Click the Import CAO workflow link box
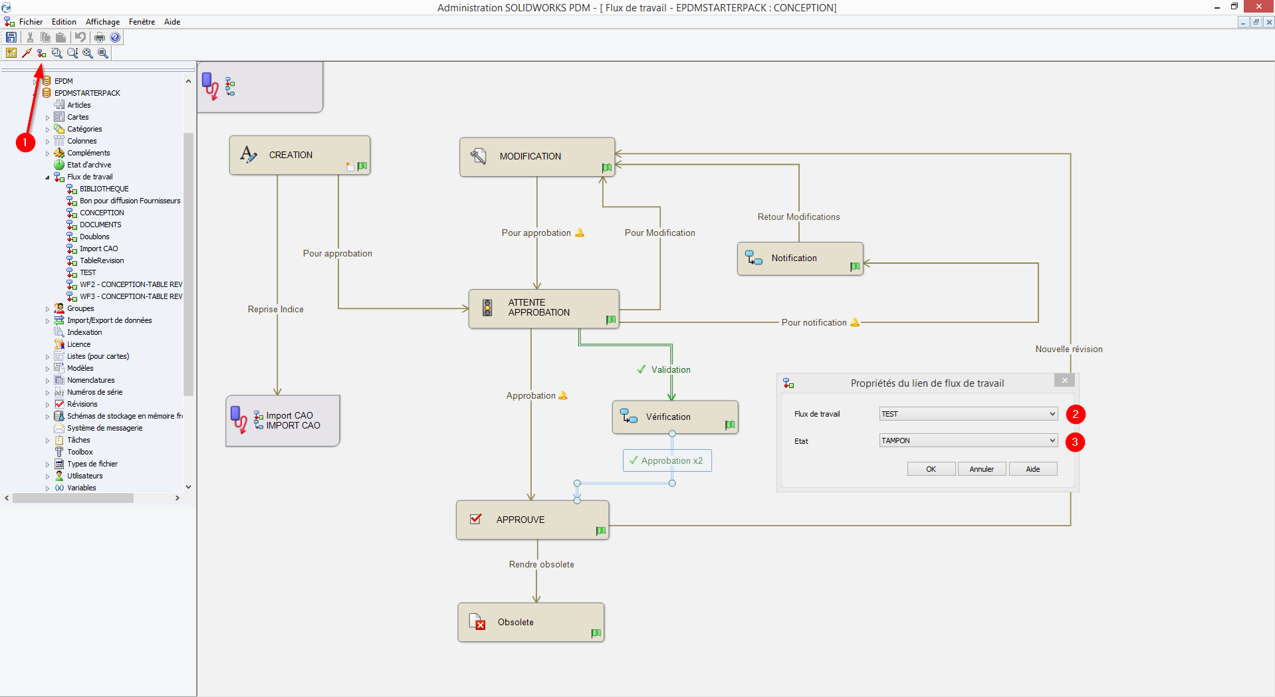This screenshot has height=697, width=1275. pyautogui.click(x=283, y=421)
